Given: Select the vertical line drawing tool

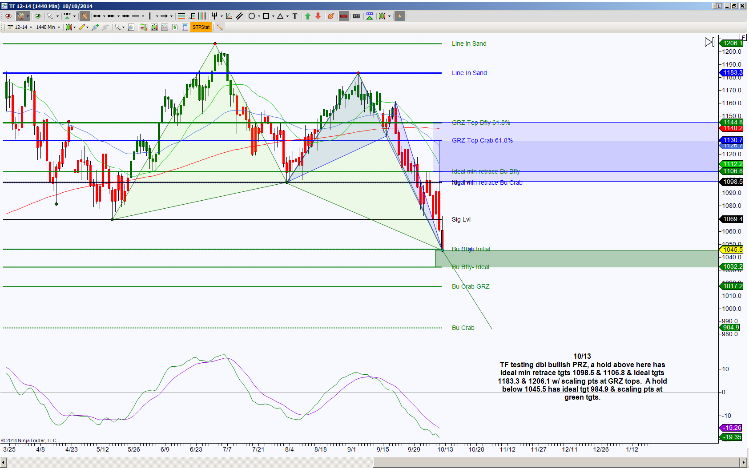Looking at the screenshot, I should click(x=150, y=16).
